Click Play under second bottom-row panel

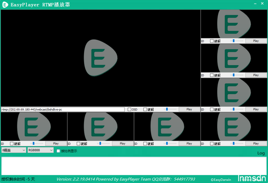click(x=122, y=144)
